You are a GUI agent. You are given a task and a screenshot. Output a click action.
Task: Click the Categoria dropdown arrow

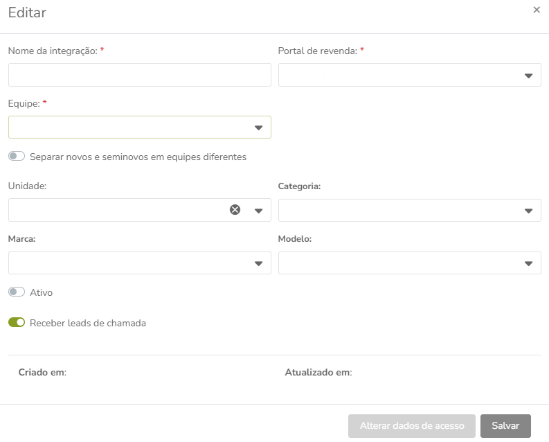[x=528, y=211]
